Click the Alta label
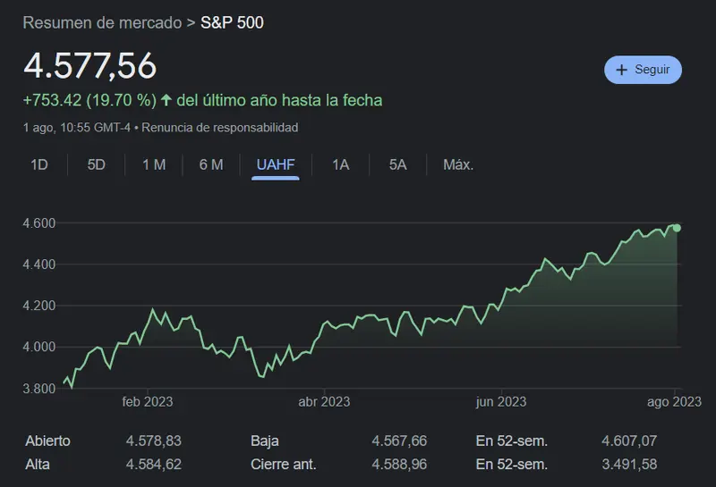The image size is (716, 487). pyautogui.click(x=38, y=464)
